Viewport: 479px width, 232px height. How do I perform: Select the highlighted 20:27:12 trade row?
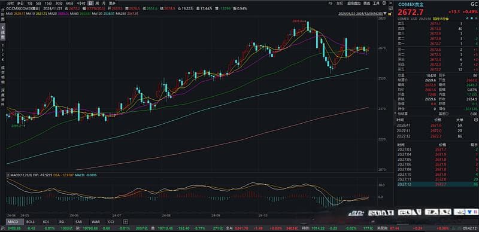(437, 184)
